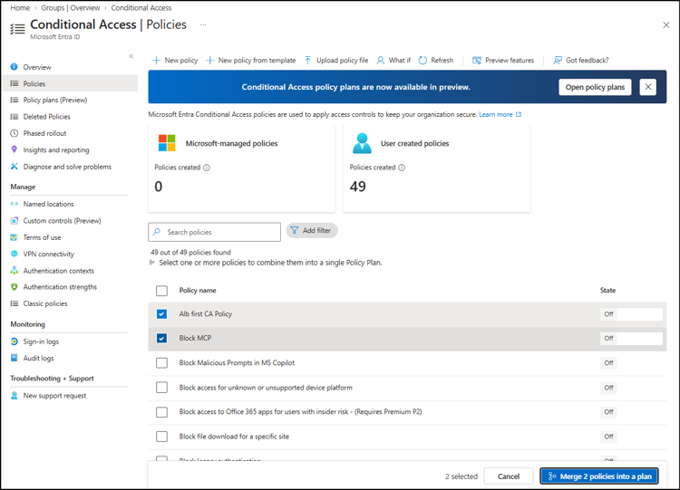Click the VPN connectivity gear icon

pos(14,254)
